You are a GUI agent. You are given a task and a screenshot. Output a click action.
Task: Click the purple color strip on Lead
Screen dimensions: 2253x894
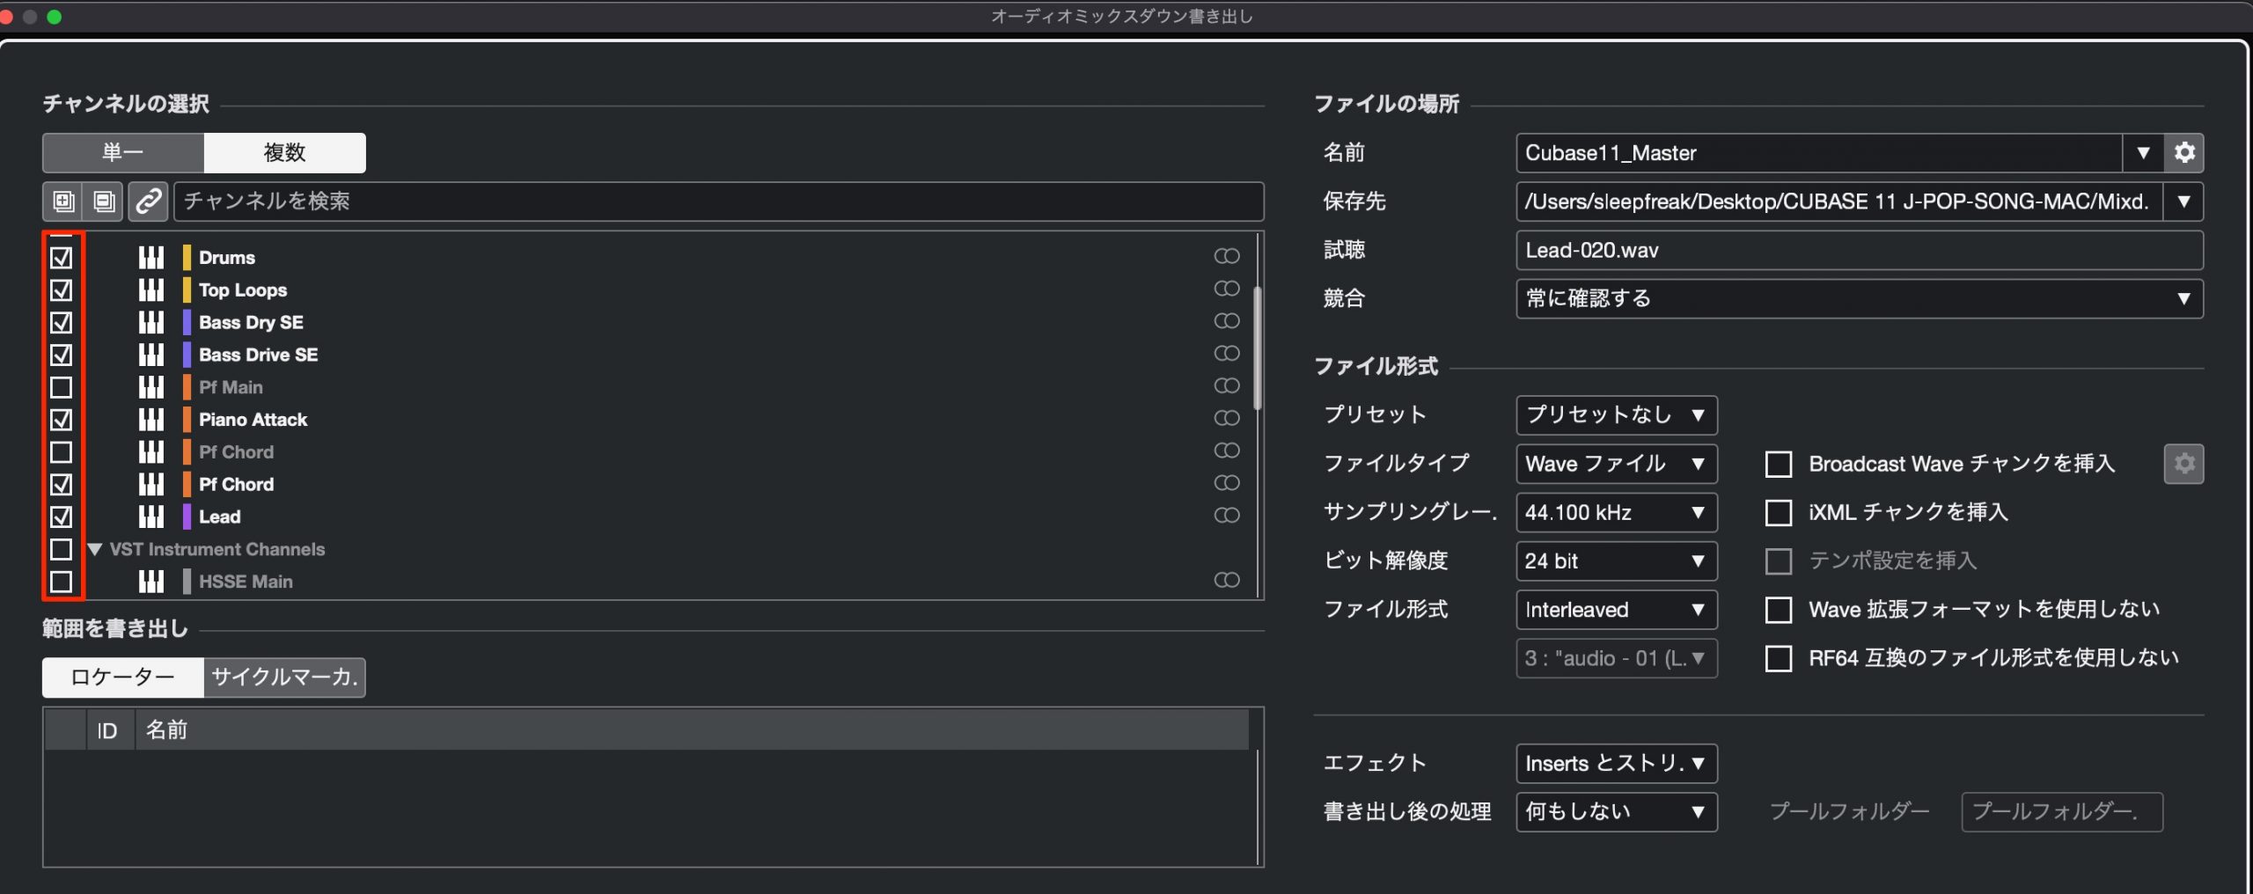pos(187,517)
